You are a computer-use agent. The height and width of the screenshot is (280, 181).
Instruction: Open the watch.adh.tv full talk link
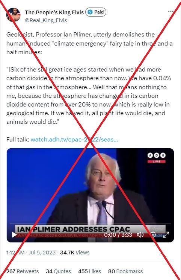(x=74, y=140)
